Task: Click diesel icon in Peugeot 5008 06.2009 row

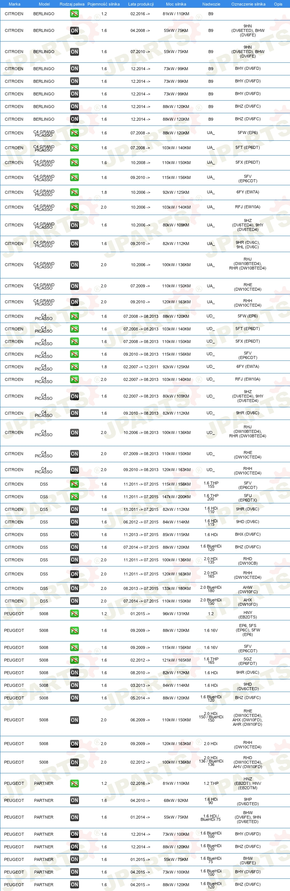Action: [x=75, y=720]
